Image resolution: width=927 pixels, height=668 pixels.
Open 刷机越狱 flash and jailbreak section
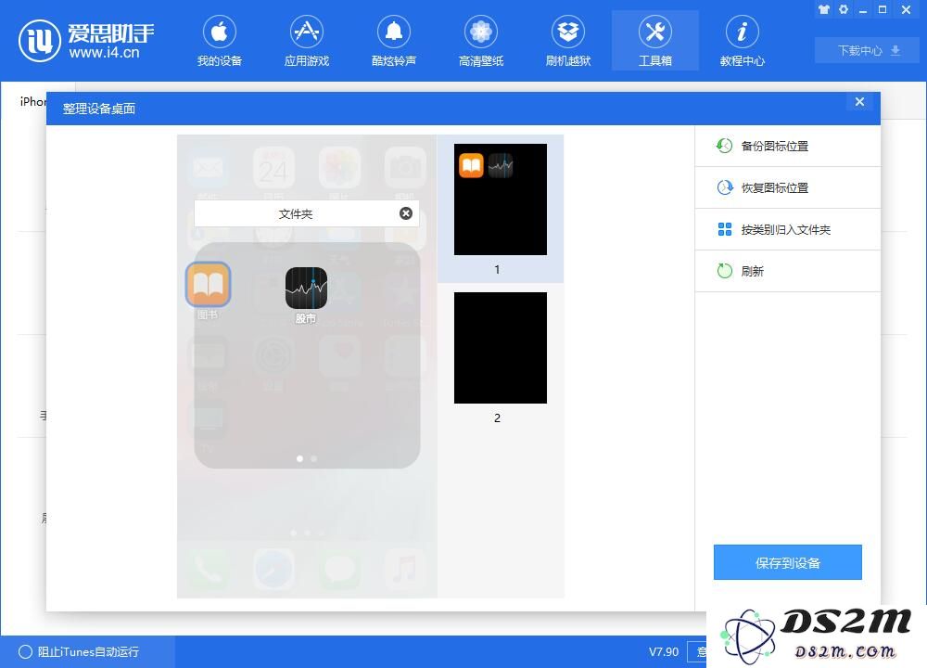coord(568,41)
